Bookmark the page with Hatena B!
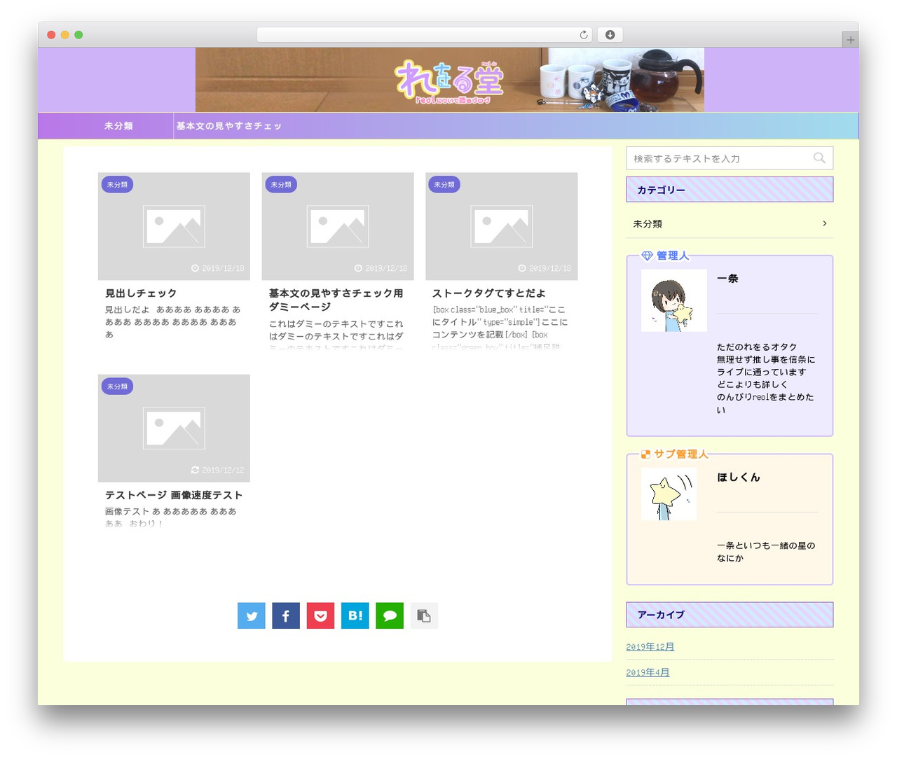Screen dimensions: 897x759 355,615
